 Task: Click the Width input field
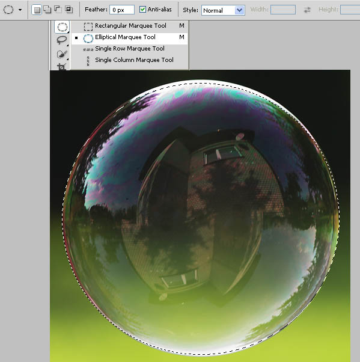(x=283, y=10)
